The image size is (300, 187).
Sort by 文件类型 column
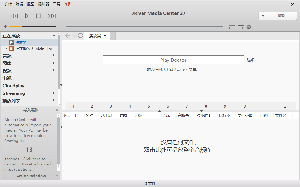(245, 116)
